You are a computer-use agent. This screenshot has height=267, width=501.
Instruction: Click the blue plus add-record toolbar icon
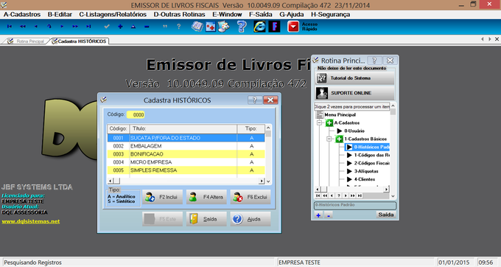[x=120, y=27]
